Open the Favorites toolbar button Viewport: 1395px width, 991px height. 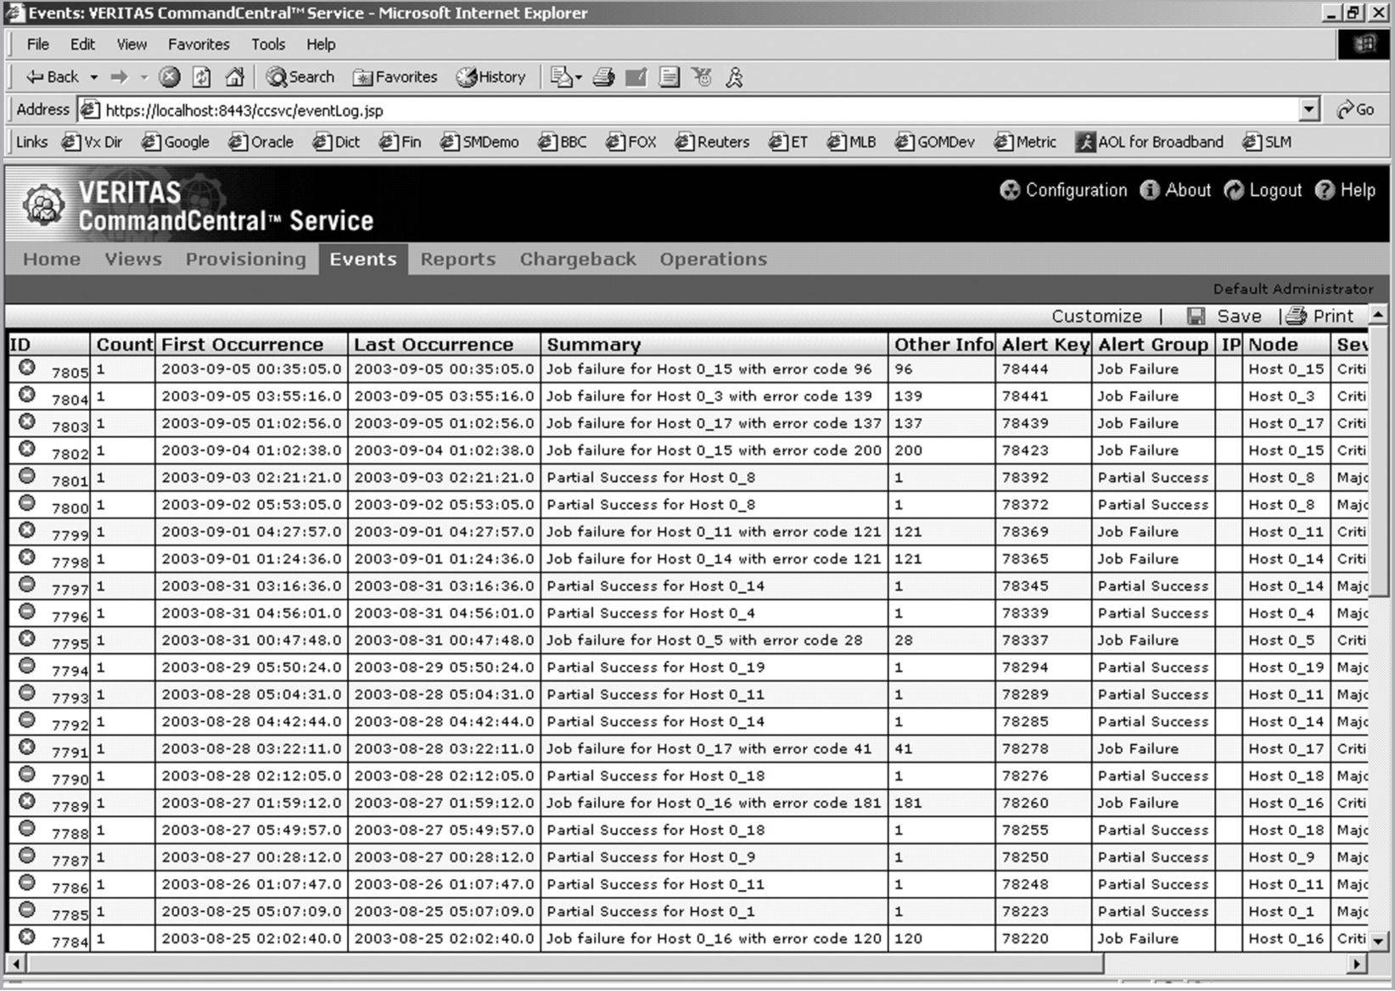[395, 77]
